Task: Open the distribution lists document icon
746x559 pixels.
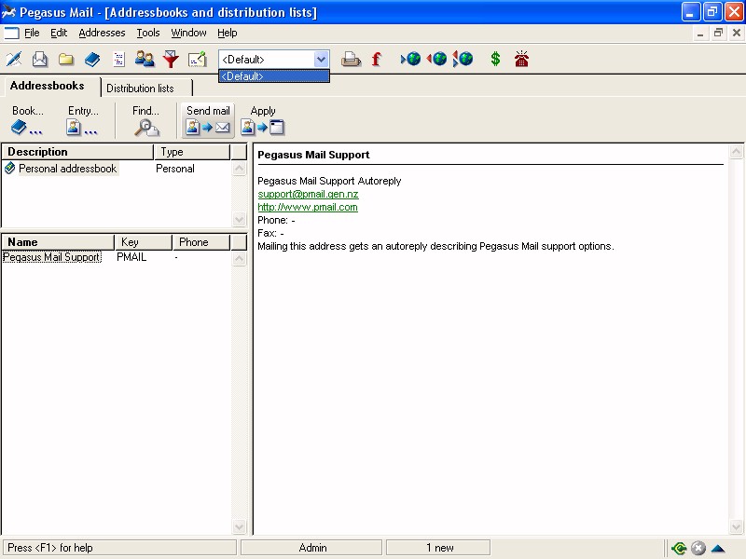Action: [118, 60]
